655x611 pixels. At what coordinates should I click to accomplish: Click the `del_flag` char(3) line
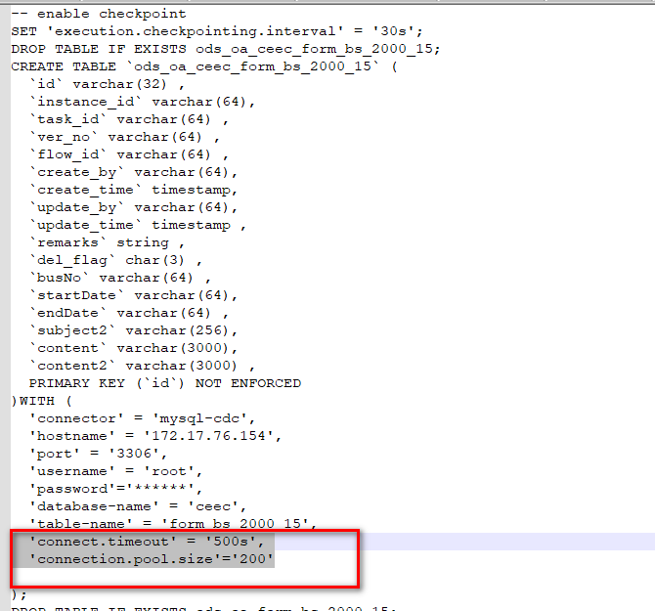click(x=115, y=260)
